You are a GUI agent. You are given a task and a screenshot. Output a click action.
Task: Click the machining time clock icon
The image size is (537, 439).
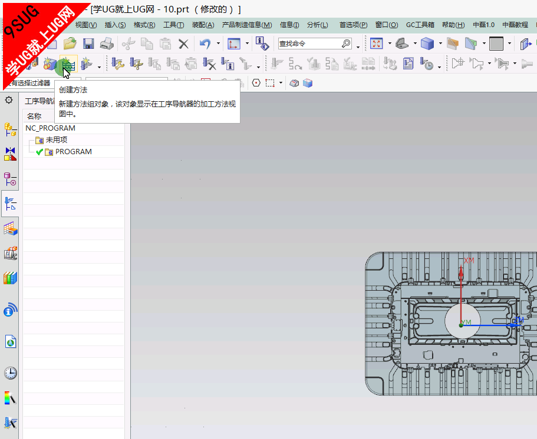[427, 64]
